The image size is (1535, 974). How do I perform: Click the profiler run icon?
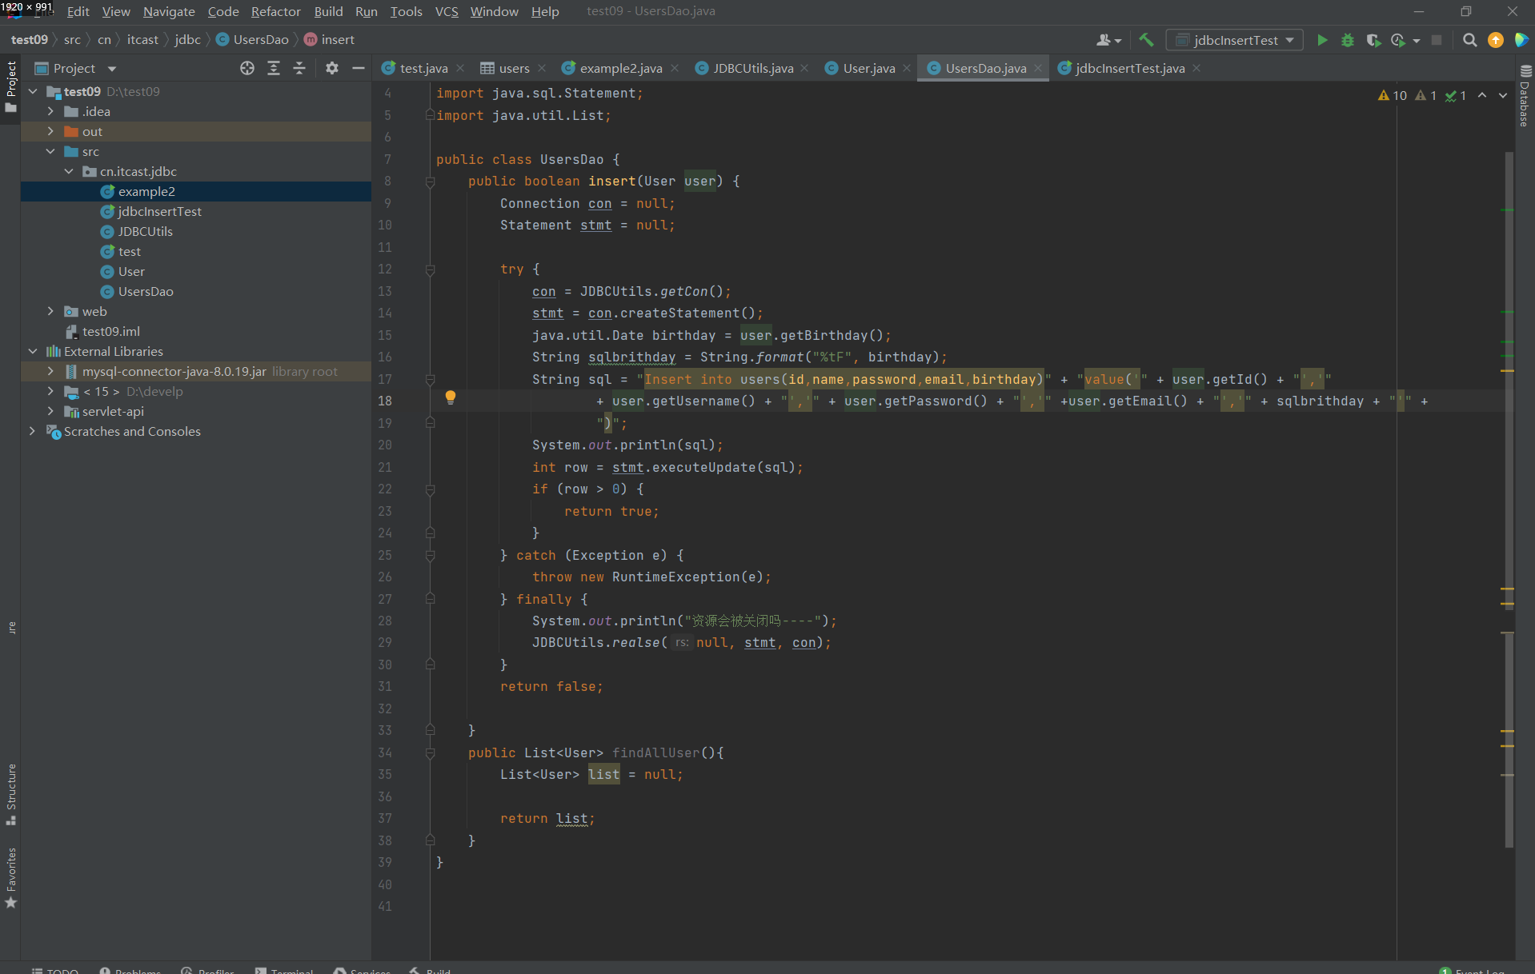1398,40
